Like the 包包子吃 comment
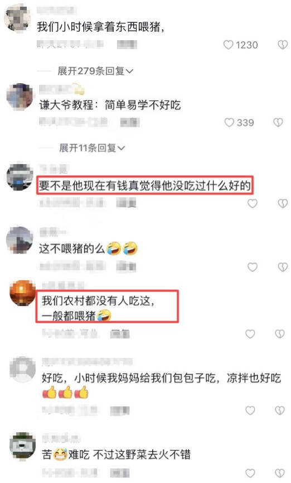 (250, 410)
